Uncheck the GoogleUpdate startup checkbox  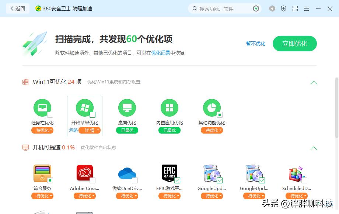click(x=220, y=180)
